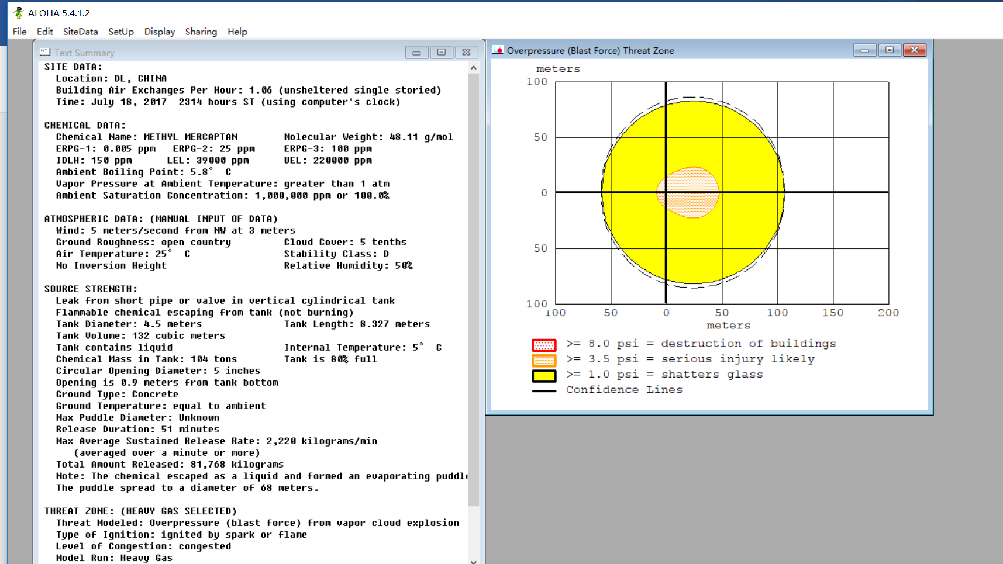Open the File menu

pyautogui.click(x=19, y=32)
